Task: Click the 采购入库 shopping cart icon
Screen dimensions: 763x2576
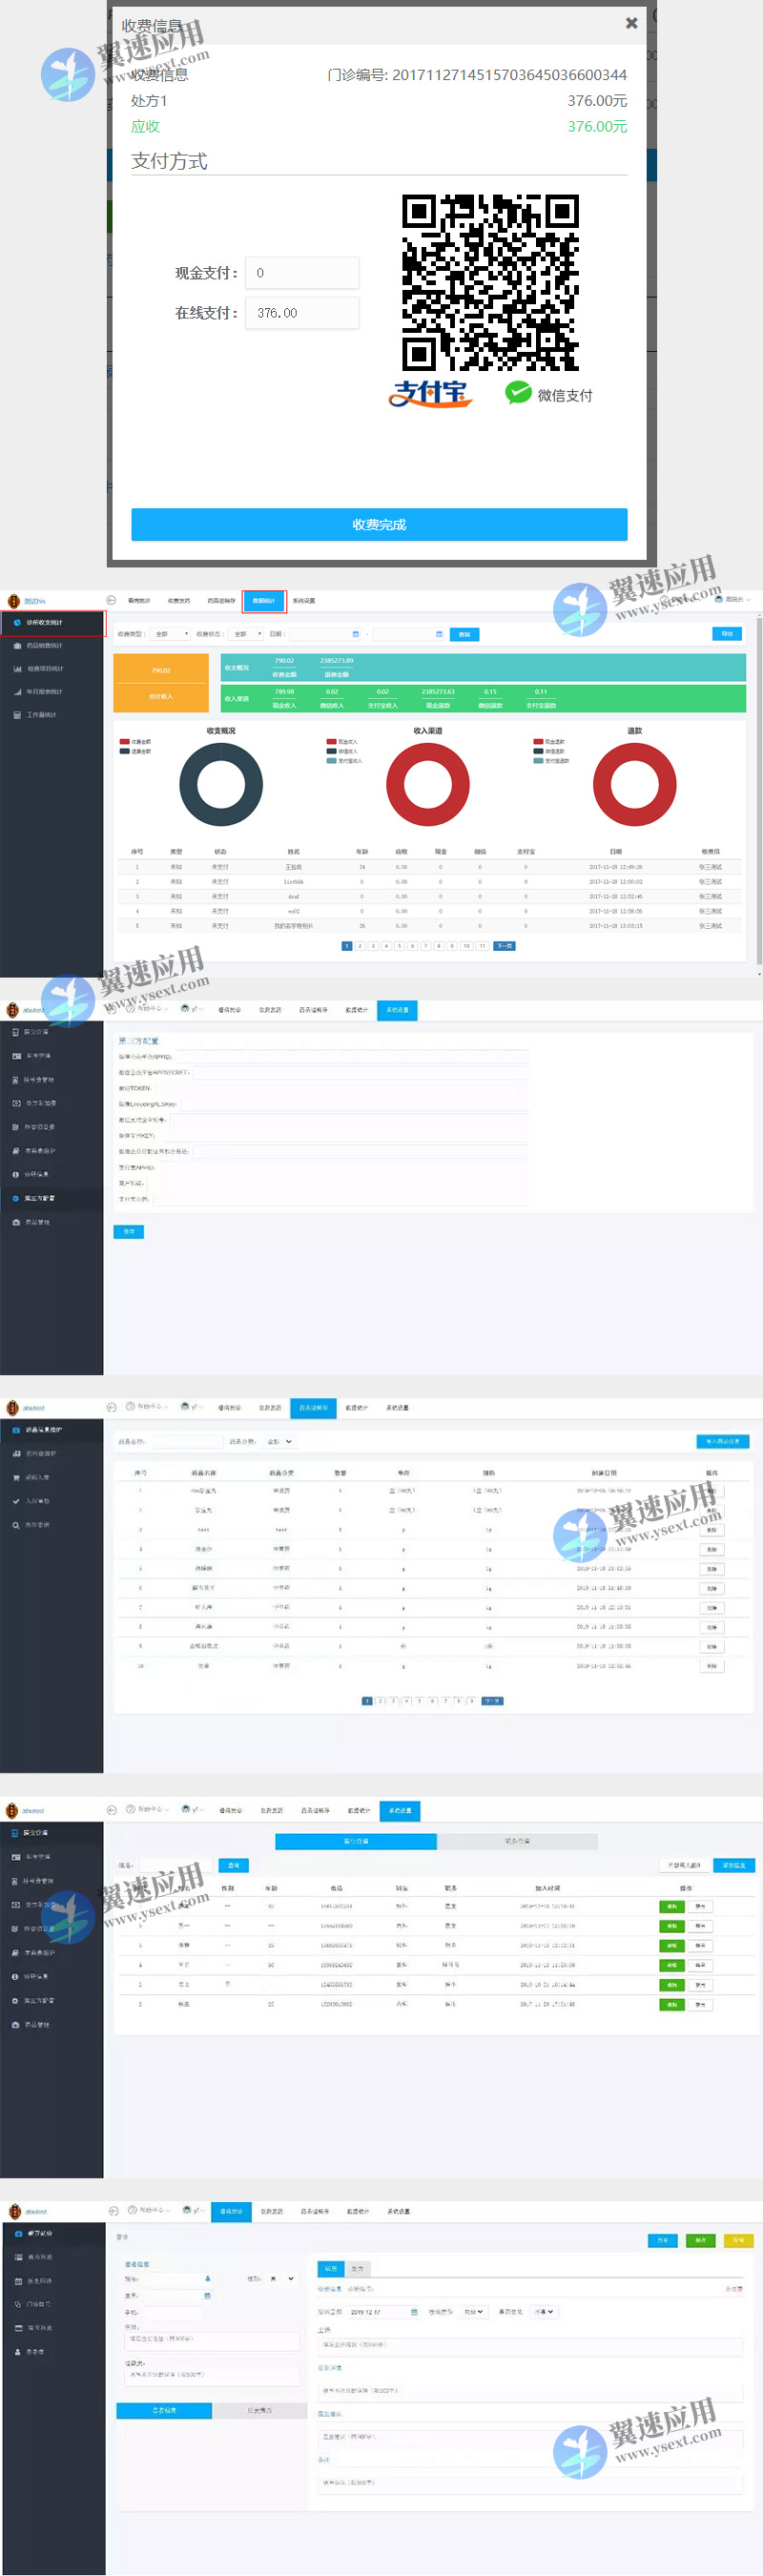Action: (x=16, y=1477)
